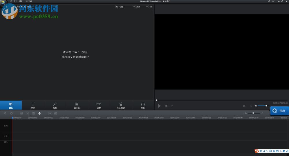
Task: Click the IME soft keyboard icon
Action: (277, 151)
